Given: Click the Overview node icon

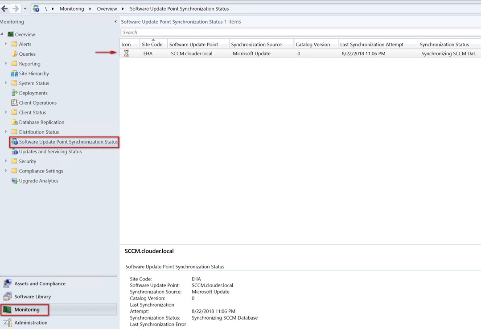Looking at the screenshot, I should click(11, 34).
